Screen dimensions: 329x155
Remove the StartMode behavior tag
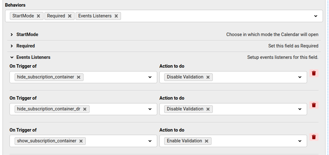[38, 16]
